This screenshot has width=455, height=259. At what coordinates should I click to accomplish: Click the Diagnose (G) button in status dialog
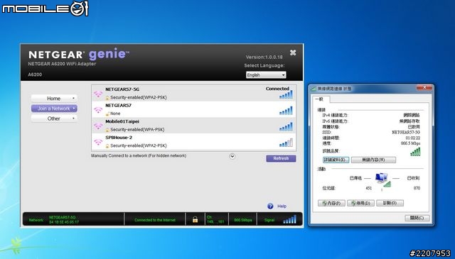[x=390, y=203]
